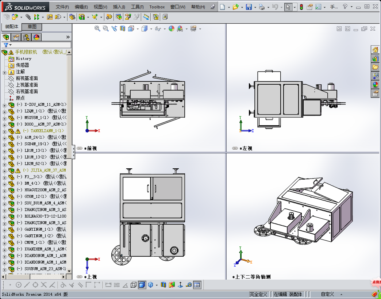Toggle the four-view viewport layout button
This screenshot has width=381, height=299.
(197, 285)
